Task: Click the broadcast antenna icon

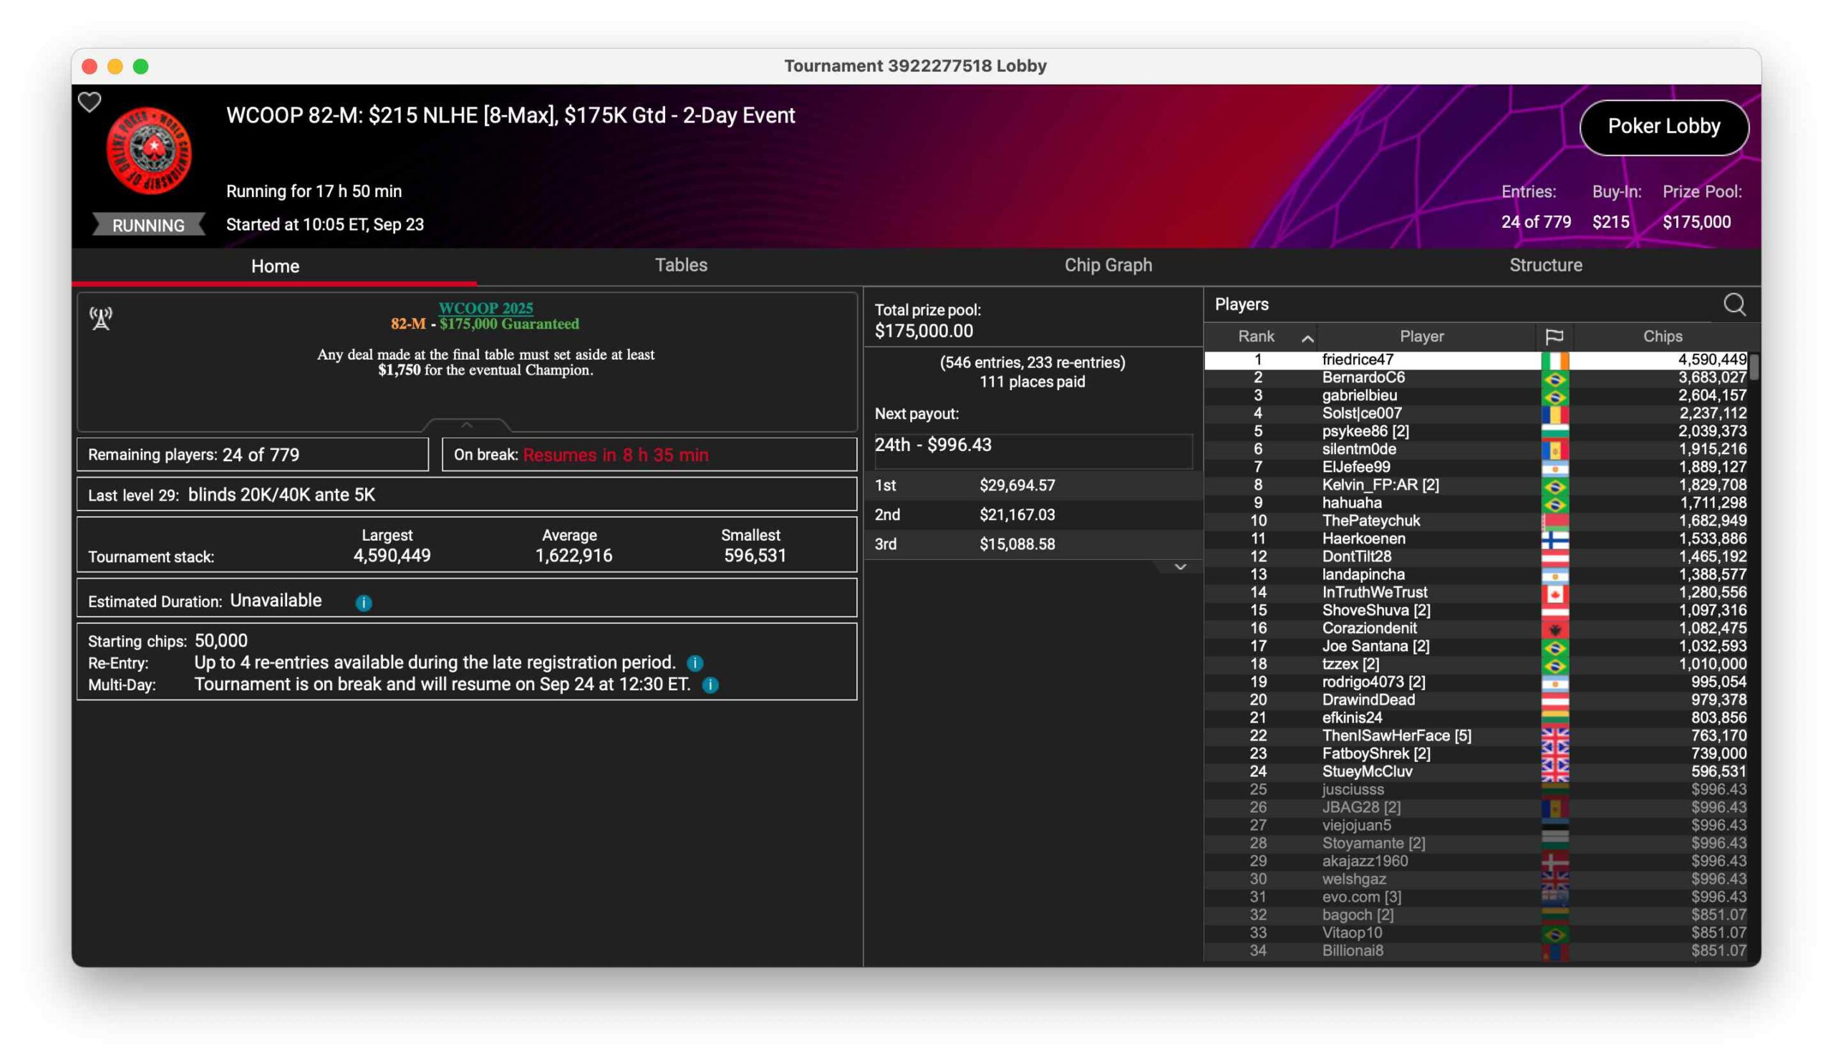Action: click(101, 319)
